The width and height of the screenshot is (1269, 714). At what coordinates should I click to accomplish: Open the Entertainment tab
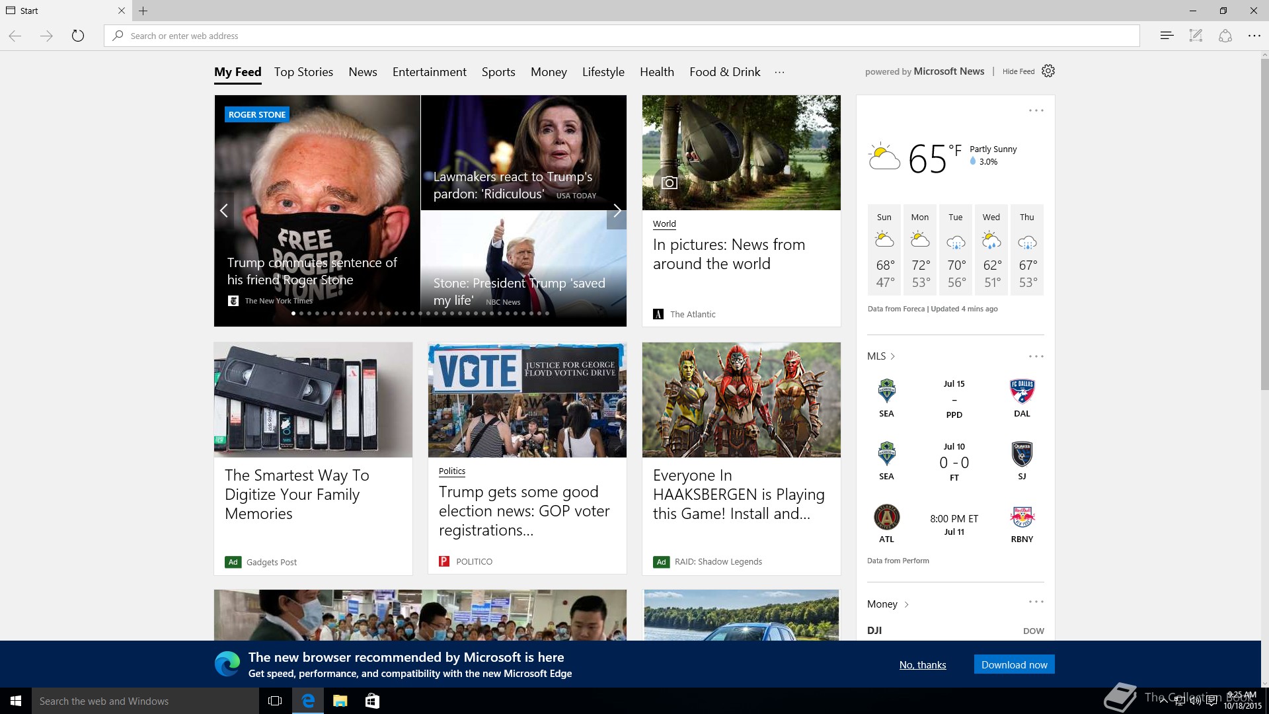coord(430,72)
